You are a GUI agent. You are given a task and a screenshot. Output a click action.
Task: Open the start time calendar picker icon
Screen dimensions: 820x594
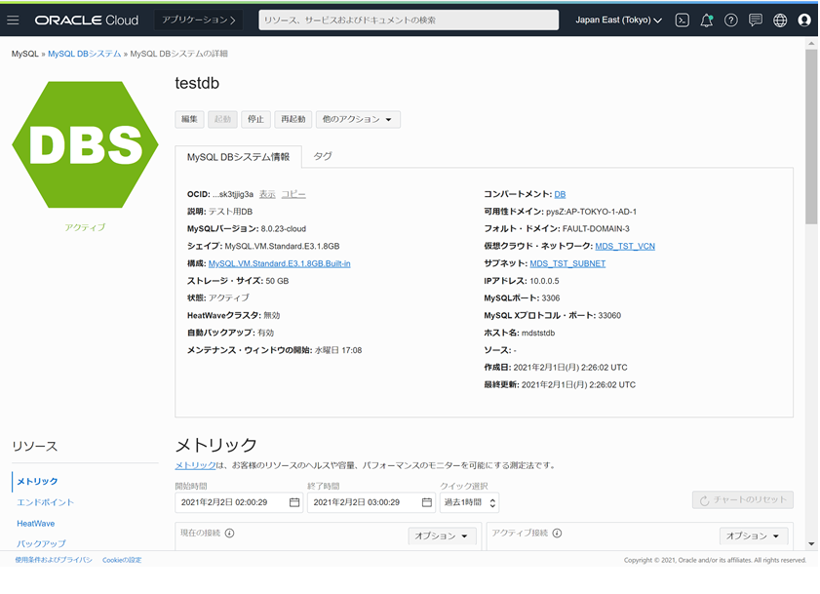click(x=294, y=502)
